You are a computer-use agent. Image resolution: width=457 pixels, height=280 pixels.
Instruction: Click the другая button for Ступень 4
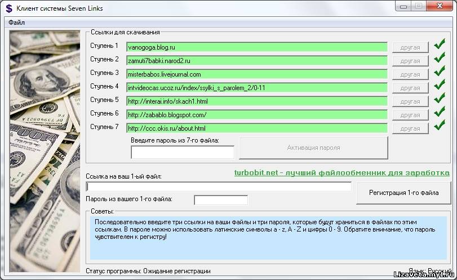point(410,87)
